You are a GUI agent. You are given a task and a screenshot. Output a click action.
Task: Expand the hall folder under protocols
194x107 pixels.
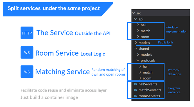coord(140,66)
